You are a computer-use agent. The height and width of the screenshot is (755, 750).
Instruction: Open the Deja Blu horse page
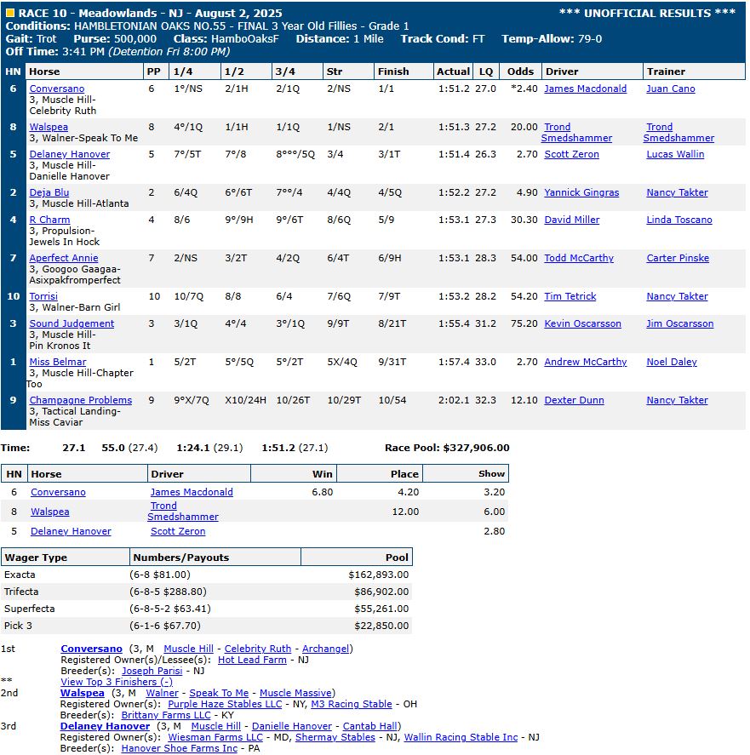pos(49,192)
